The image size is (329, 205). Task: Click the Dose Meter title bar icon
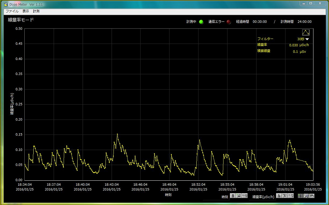coord(6,4)
